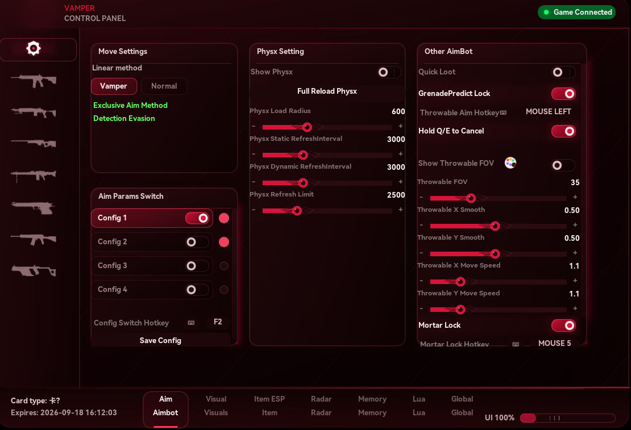Image resolution: width=631 pixels, height=430 pixels.
Task: Open the gear settings icon in sidebar
Action: pos(34,49)
